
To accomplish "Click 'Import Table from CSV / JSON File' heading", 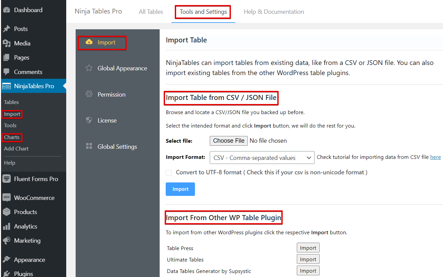I will [221, 98].
